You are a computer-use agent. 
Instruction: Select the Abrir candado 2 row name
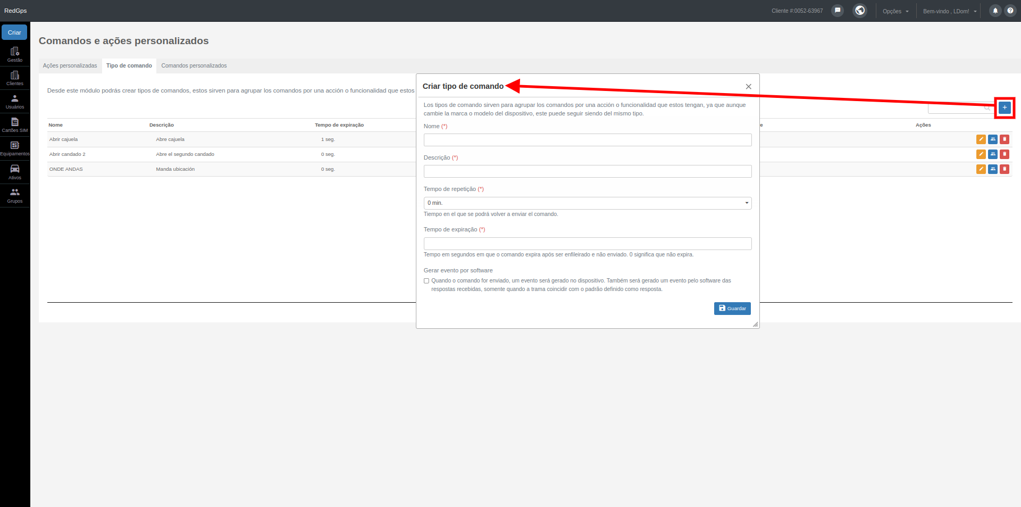(x=68, y=154)
